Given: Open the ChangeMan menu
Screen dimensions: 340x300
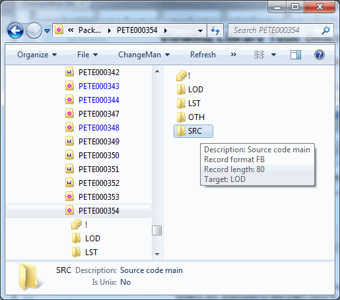Looking at the screenshot, I should point(144,55).
